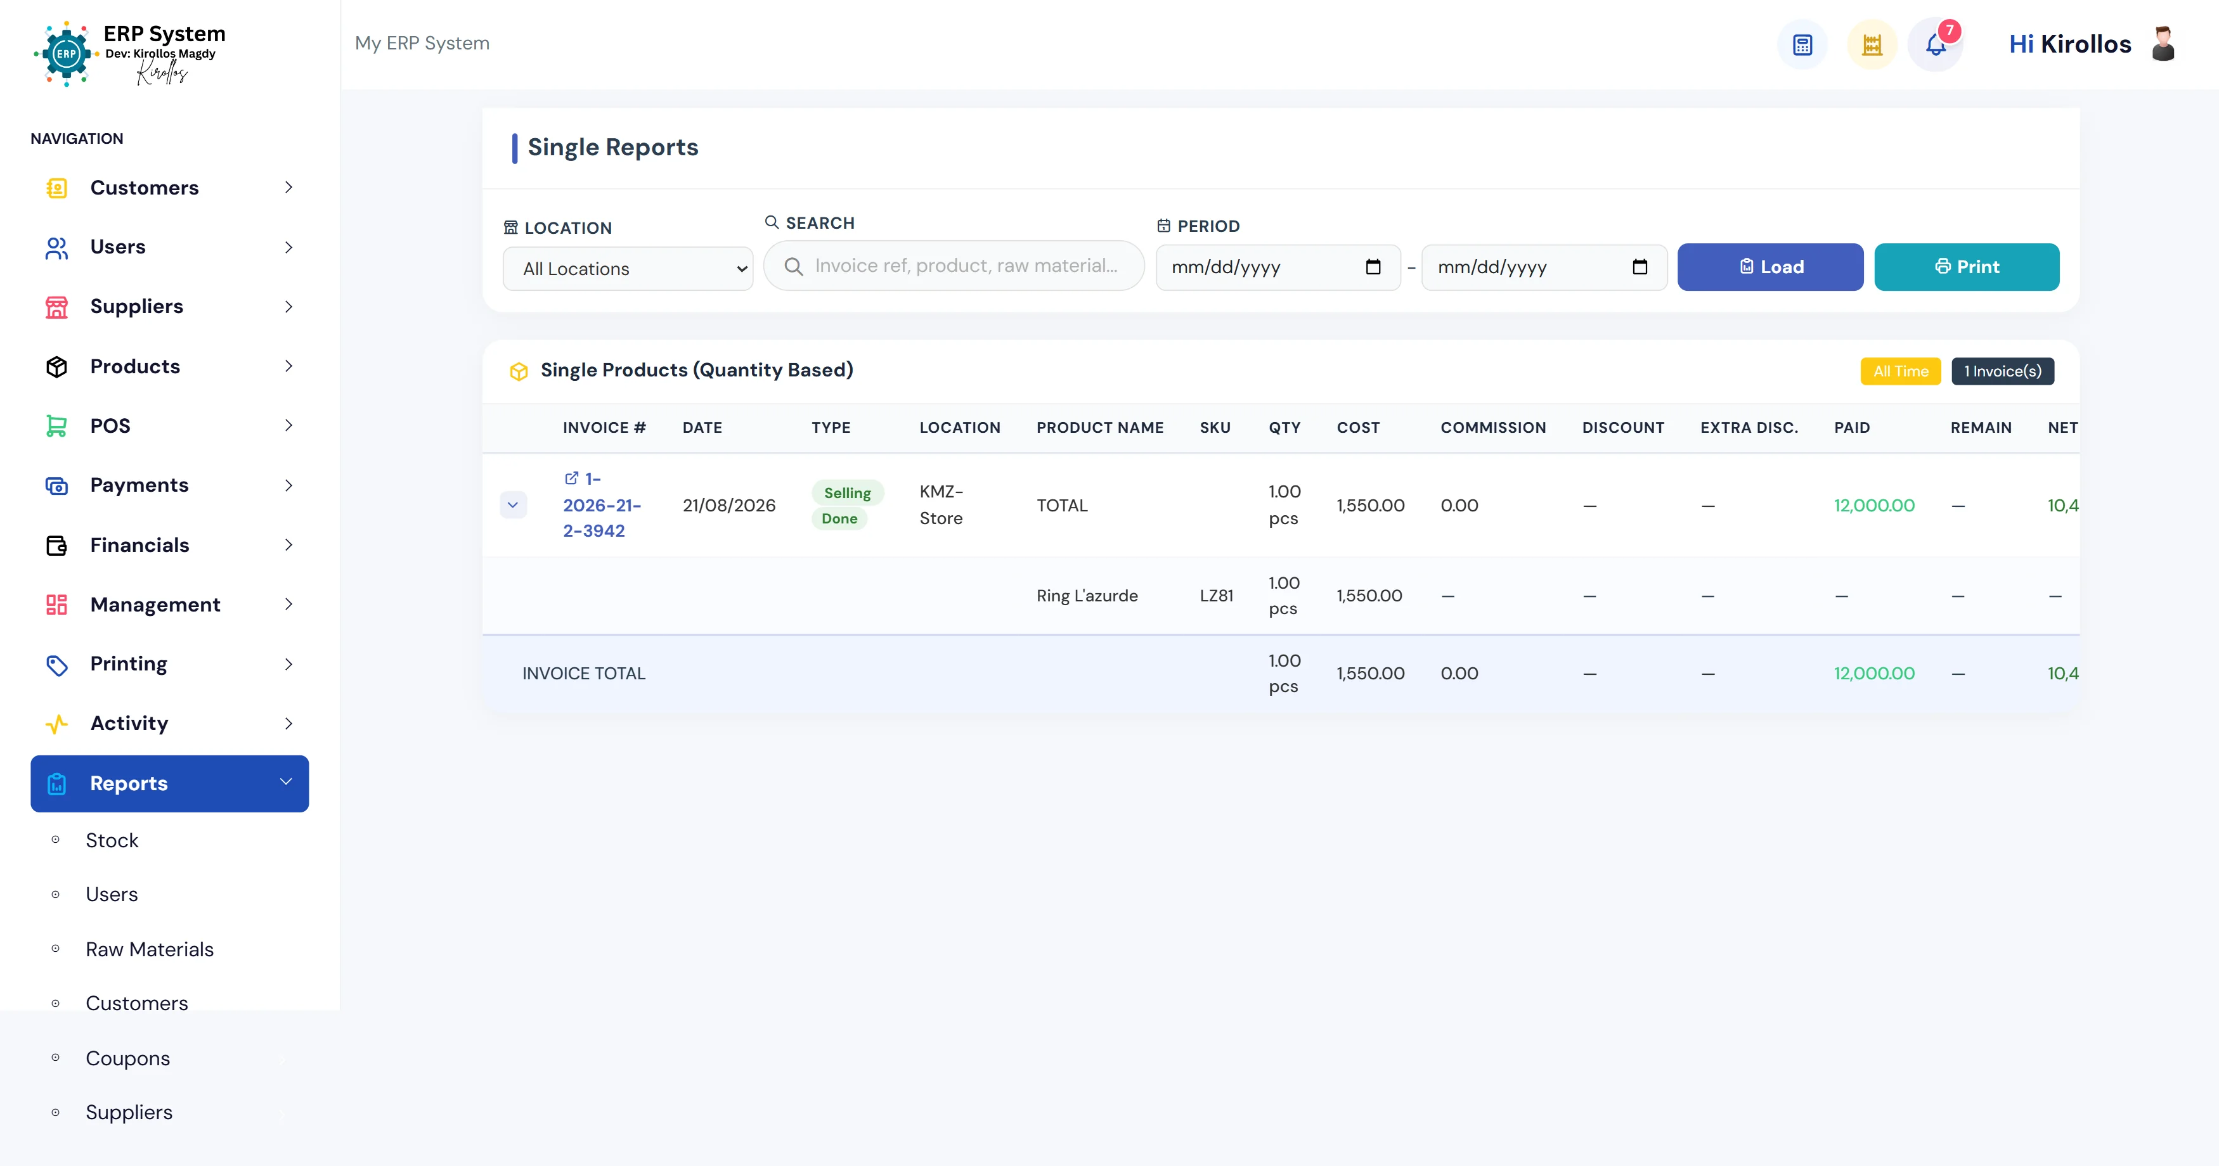The image size is (2219, 1166).
Task: Expand the POS menu chevron
Action: (288, 426)
